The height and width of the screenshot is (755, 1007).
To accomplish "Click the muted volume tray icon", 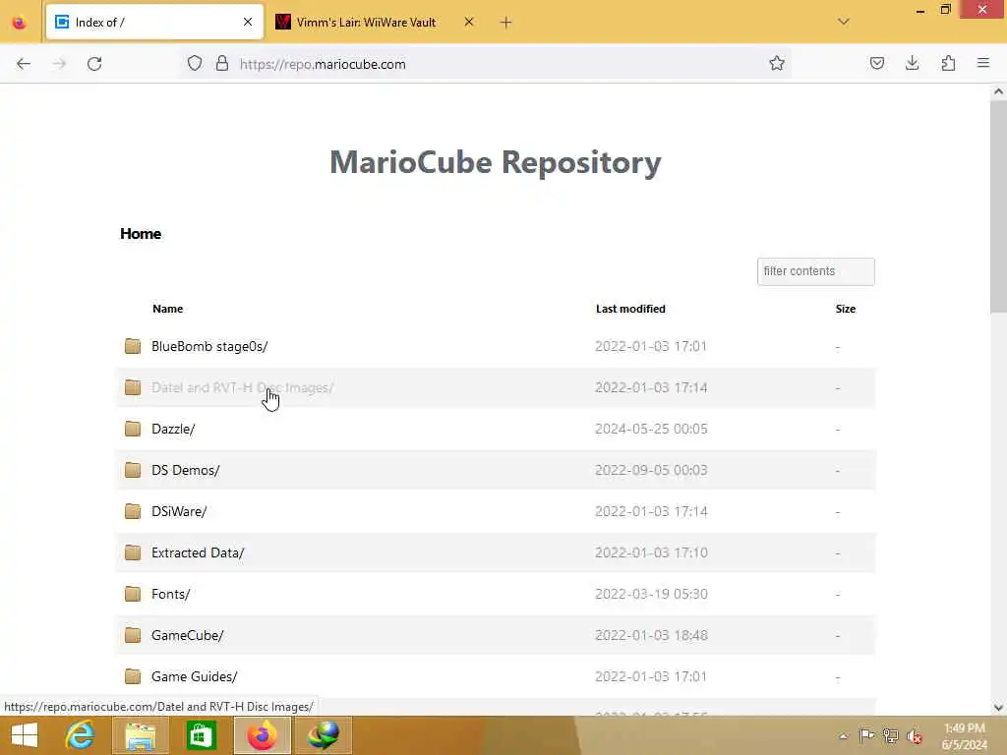I will tap(914, 736).
